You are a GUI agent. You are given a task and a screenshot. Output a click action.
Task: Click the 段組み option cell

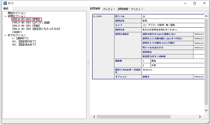167,77
